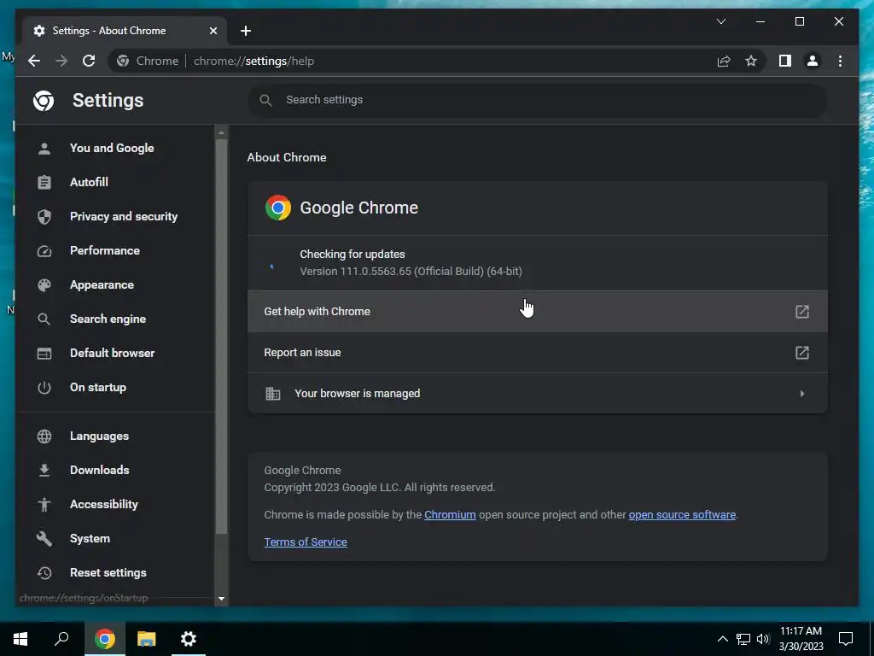Click the back navigation arrow

point(34,61)
